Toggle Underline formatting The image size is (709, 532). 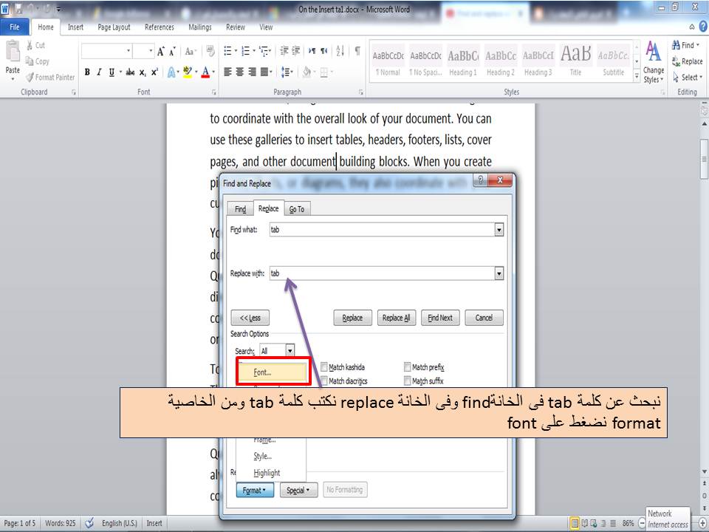tap(112, 72)
